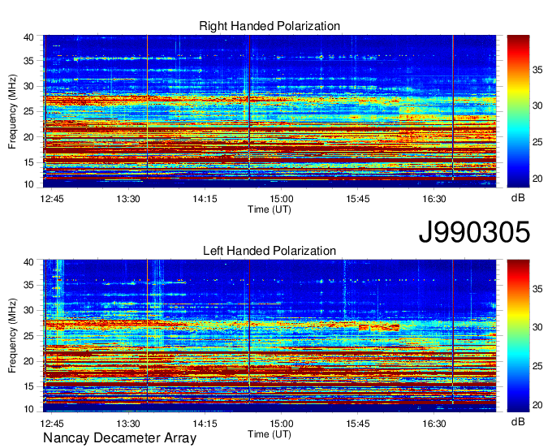The width and height of the screenshot is (552, 448).
Task: Click the dB unit label under Left Handed colorbar
Action: (x=518, y=421)
